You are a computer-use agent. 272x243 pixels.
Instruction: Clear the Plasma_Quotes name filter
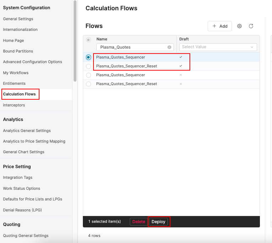169,47
